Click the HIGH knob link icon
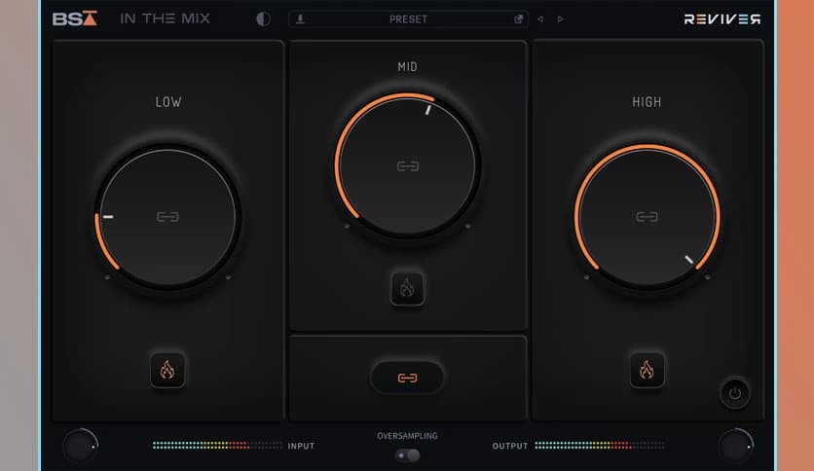814x471 pixels. pyautogui.click(x=647, y=216)
